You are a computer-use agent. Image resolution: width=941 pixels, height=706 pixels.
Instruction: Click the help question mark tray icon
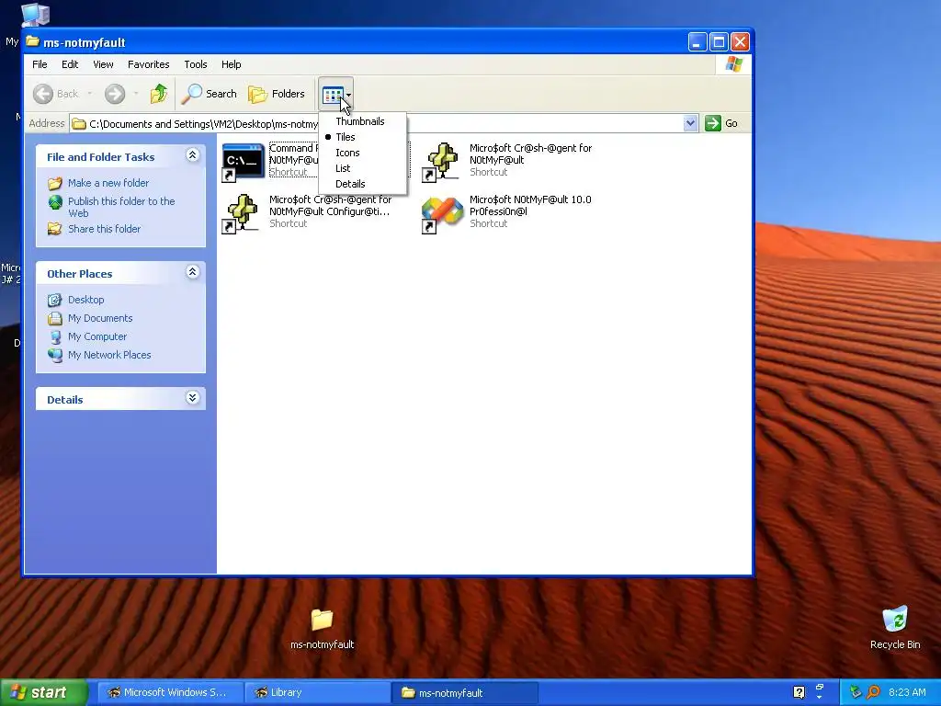click(799, 692)
